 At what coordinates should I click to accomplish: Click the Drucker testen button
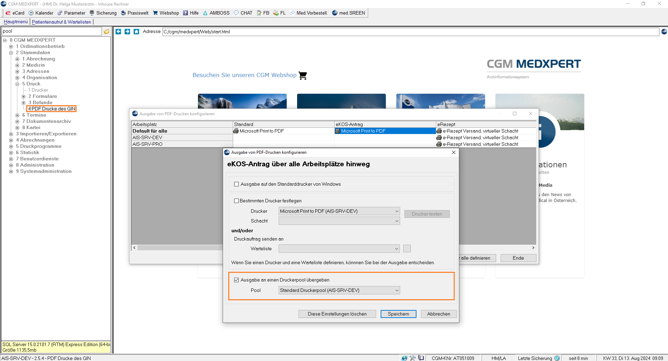tap(427, 214)
